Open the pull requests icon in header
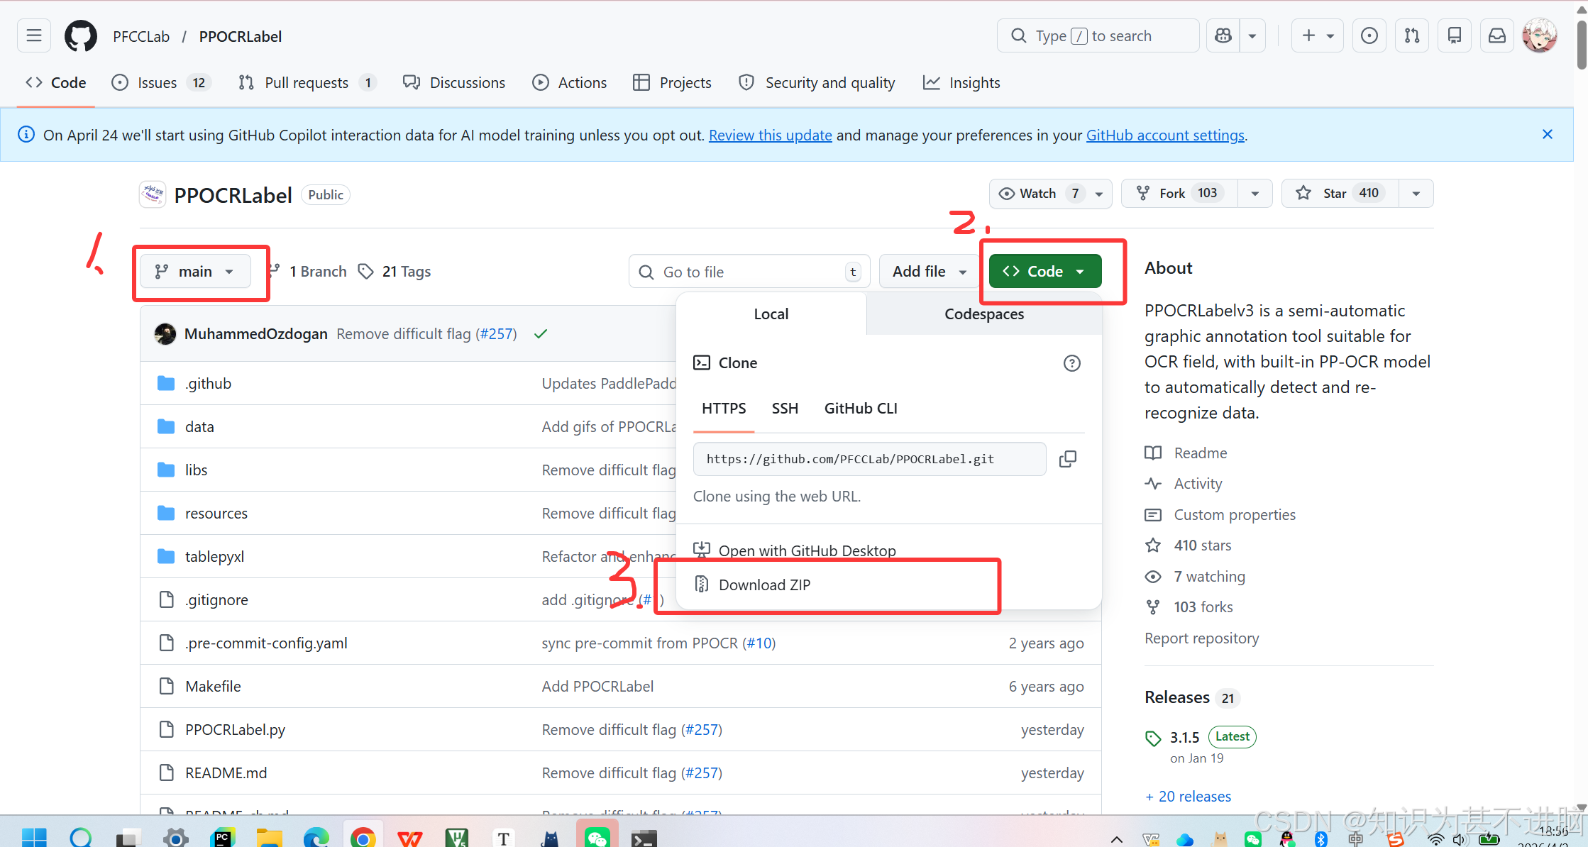This screenshot has height=847, width=1588. coord(1412,36)
